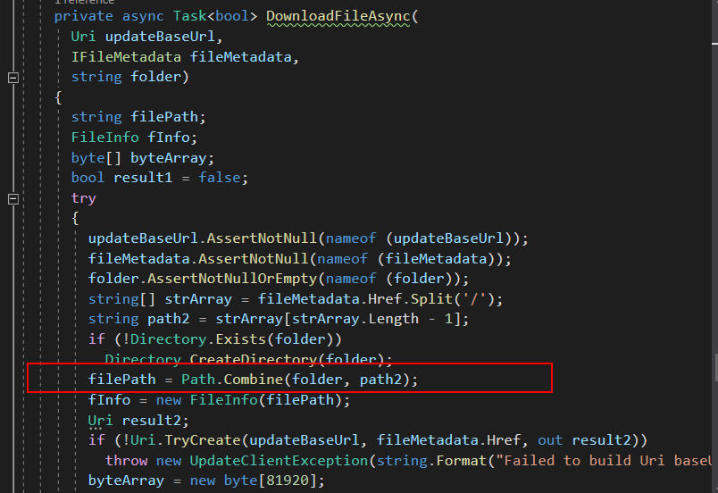Click the 'bool result1 = false;' line
The width and height of the screenshot is (718, 493).
click(x=159, y=178)
